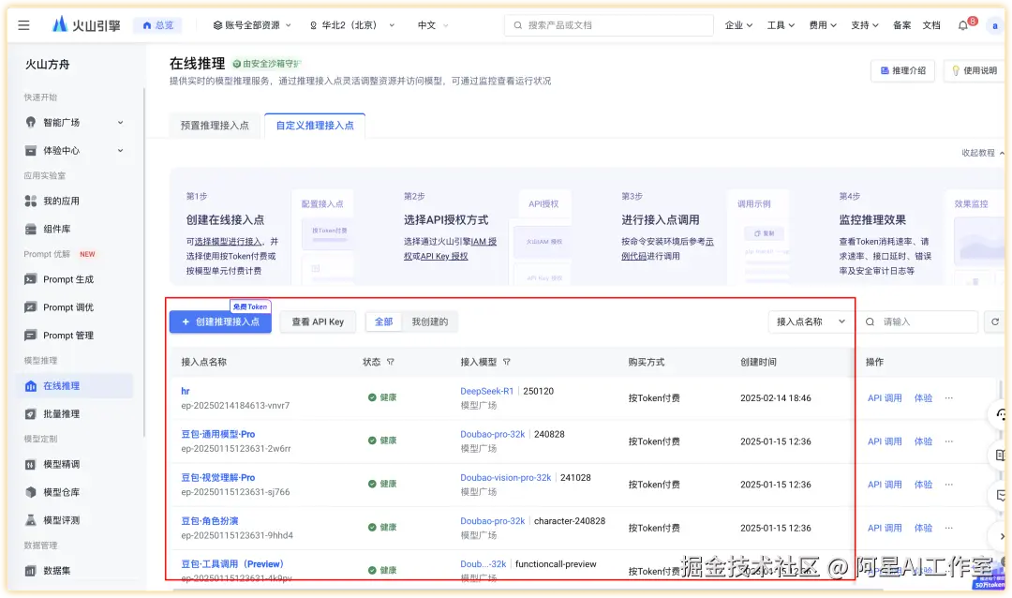Select the 我创建的 filter tab
Screen dimensions: 1012x598
(430, 321)
